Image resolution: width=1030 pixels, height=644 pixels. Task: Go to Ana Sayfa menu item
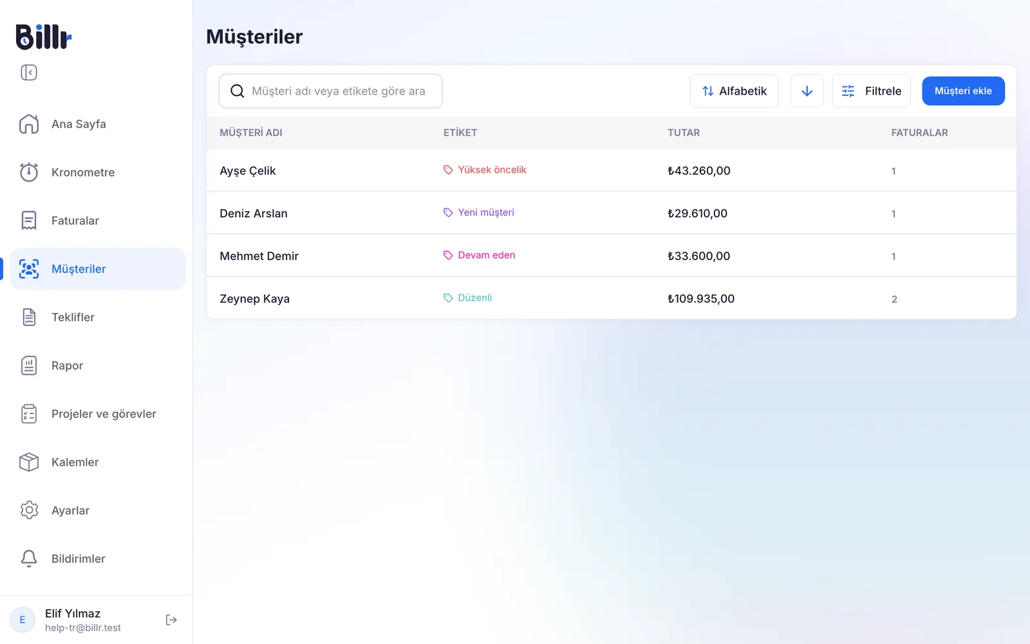(x=98, y=124)
